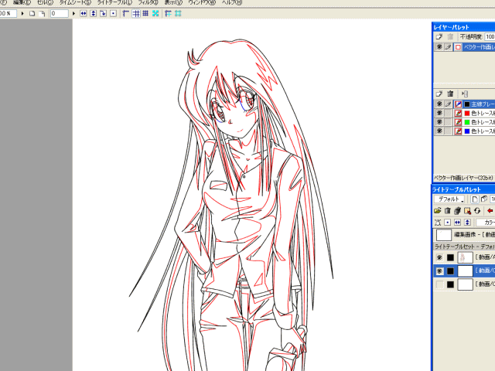The image size is (495, 371).
Task: Click the fit-to-width icon in top toolbar
Action: click(x=84, y=13)
